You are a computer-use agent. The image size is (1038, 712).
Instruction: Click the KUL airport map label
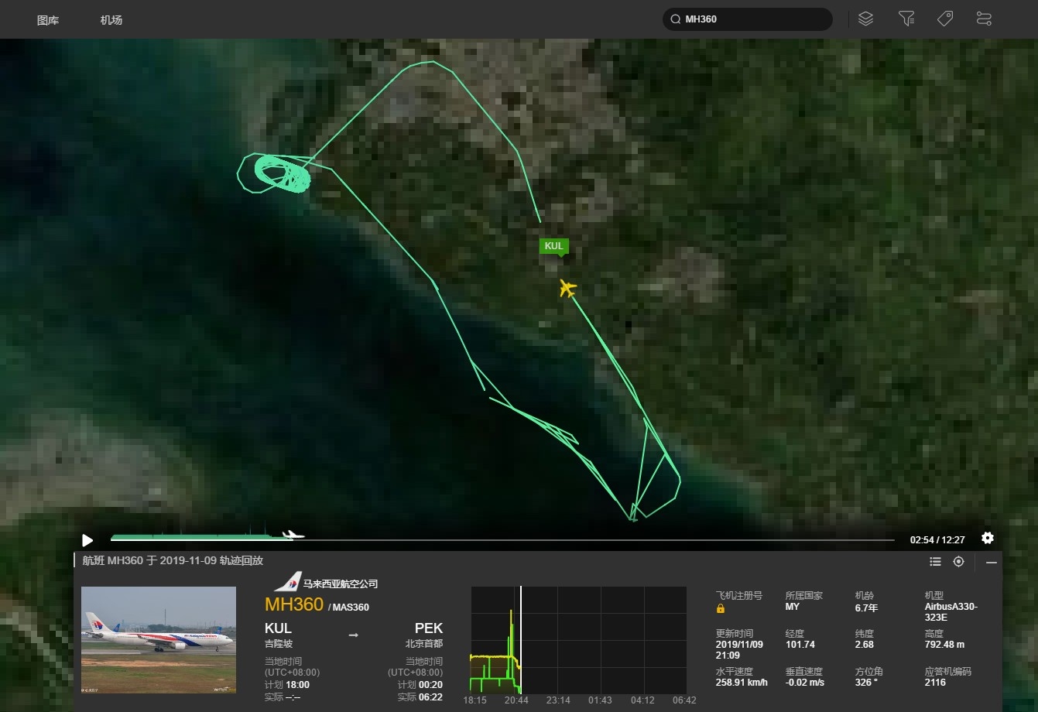554,246
